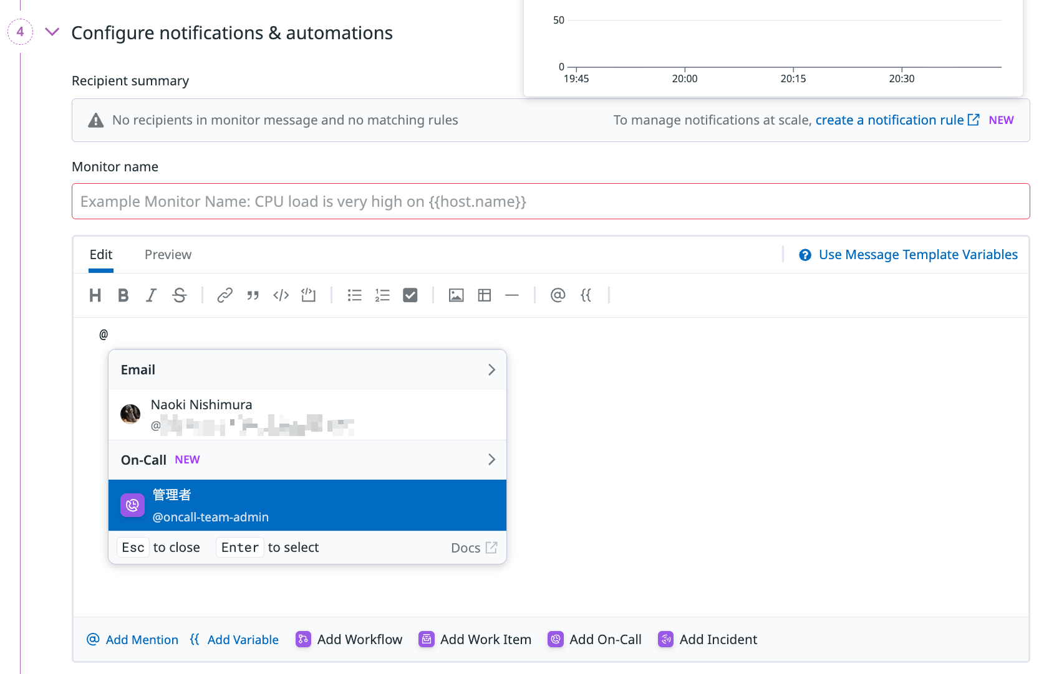Insert a heading with the H icon
Screen dimensions: 1039x674
(95, 295)
